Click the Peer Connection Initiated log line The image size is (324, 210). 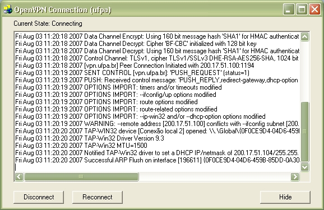point(135,66)
